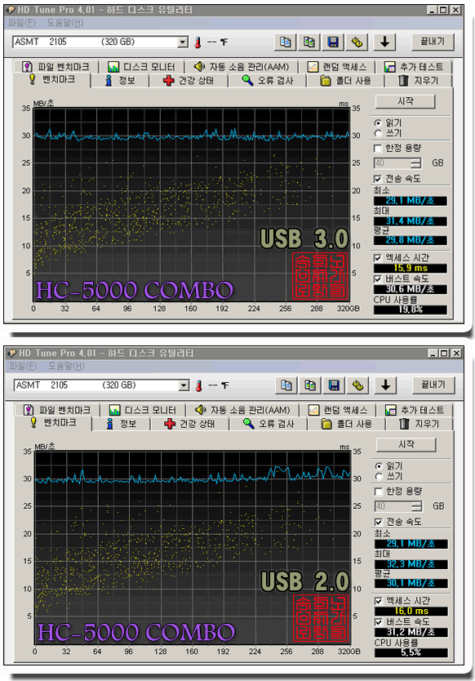Open 파일 벤치마크 tab in top window
This screenshot has height=681, width=475.
click(56, 67)
